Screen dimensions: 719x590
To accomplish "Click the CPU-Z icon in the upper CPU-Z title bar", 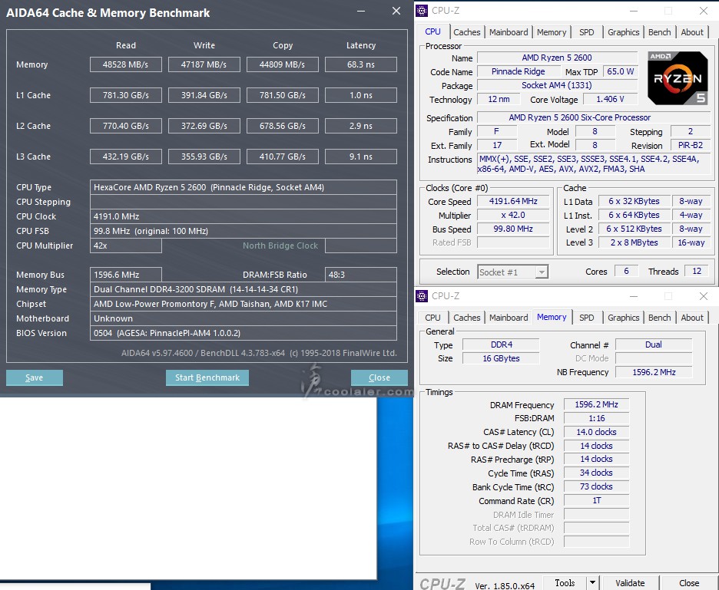I will point(422,11).
